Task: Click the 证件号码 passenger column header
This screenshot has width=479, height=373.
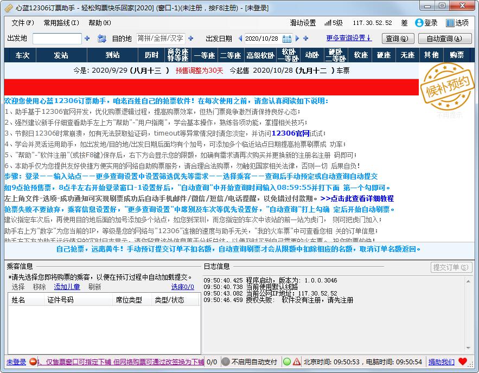Action: click(x=79, y=300)
